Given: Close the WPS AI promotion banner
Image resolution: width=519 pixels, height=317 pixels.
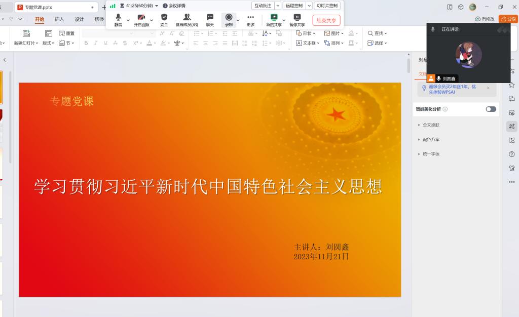Looking at the screenshot, I should coord(488,88).
